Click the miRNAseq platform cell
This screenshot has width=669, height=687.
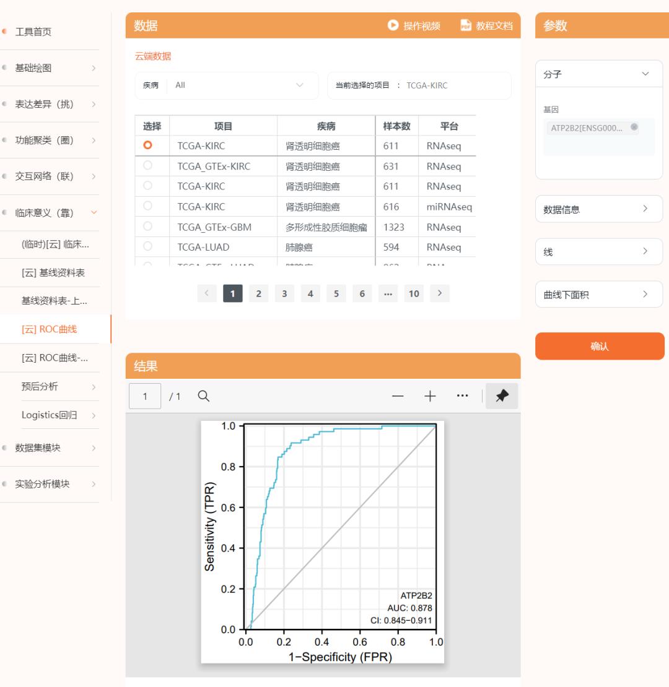449,207
